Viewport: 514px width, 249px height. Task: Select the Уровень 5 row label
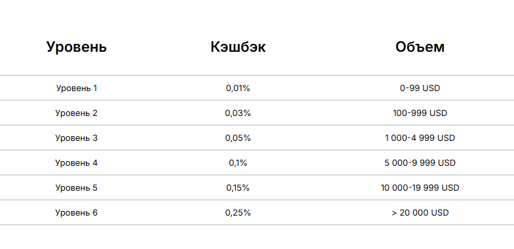[76, 187]
